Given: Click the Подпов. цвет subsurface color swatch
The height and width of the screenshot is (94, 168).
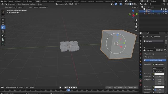Looking at the screenshot, I should [x=159, y=87].
